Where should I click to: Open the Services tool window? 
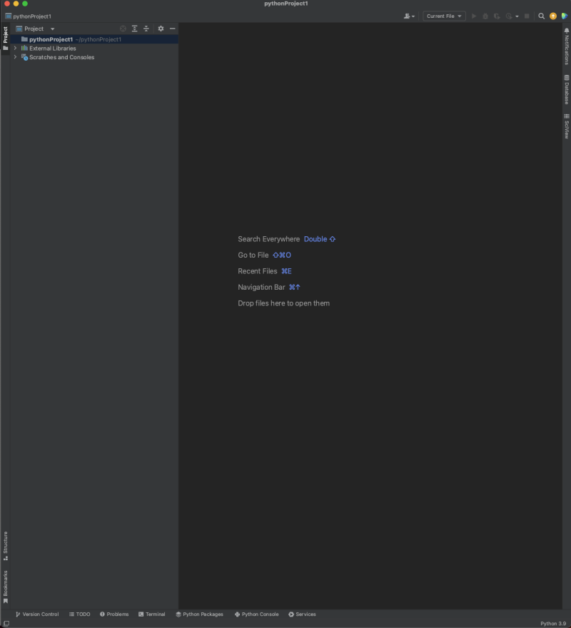tap(302, 614)
